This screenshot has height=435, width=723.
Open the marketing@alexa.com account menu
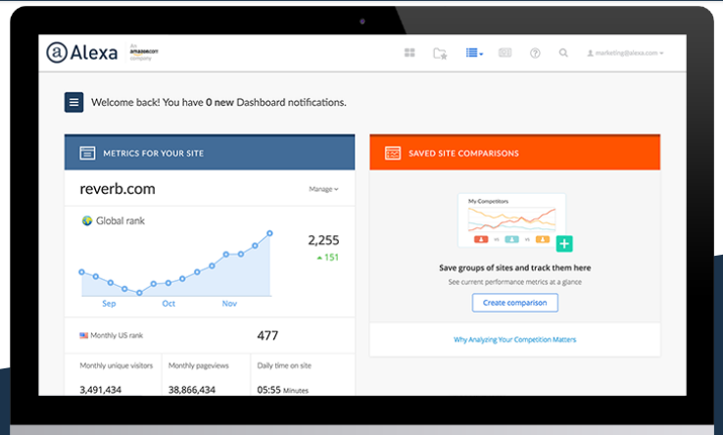[625, 53]
